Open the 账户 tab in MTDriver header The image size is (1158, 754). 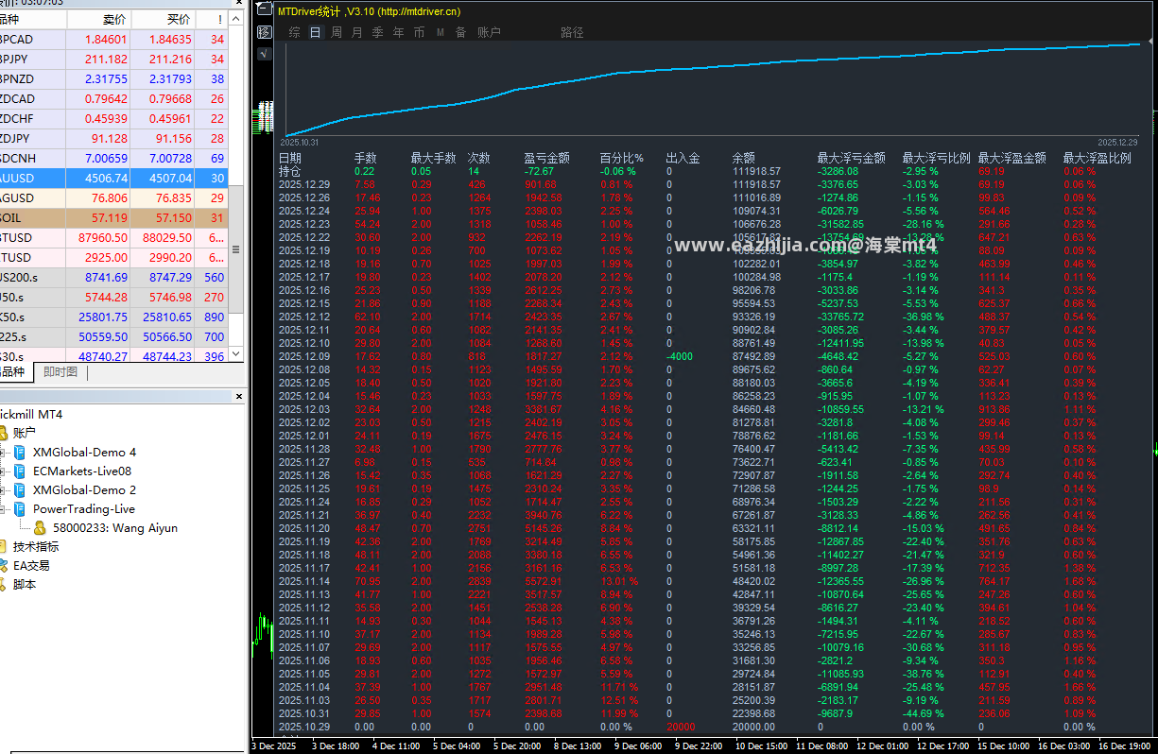(489, 32)
